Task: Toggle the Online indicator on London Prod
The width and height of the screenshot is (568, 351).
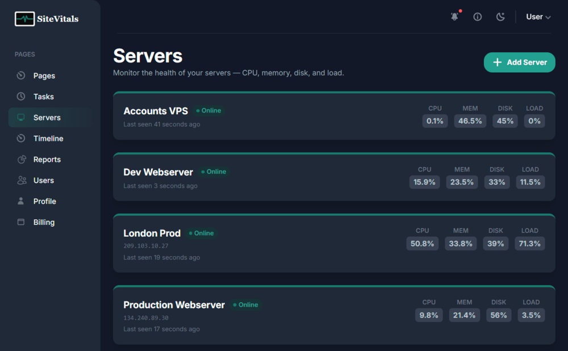Action: (x=201, y=233)
